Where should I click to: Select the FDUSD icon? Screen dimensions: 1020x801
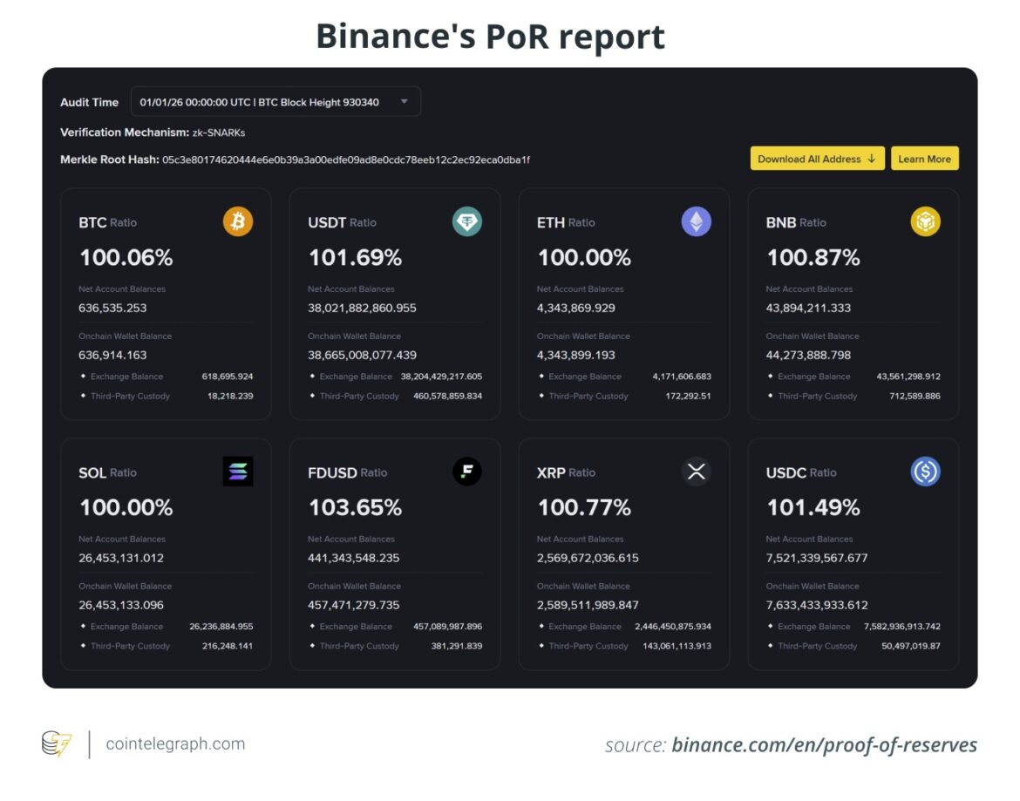click(x=466, y=472)
